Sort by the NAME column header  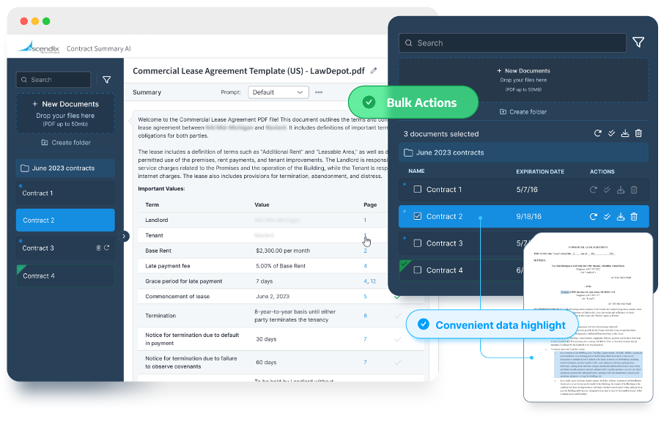(x=416, y=171)
